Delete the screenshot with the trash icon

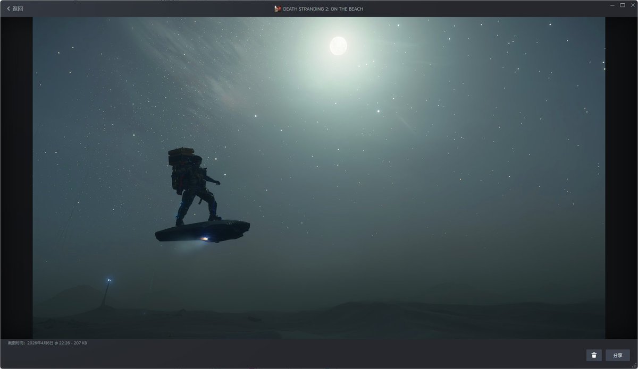594,355
